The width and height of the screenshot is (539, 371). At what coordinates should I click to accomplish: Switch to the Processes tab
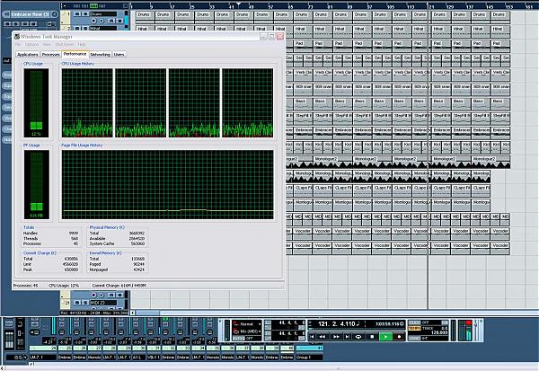click(50, 54)
